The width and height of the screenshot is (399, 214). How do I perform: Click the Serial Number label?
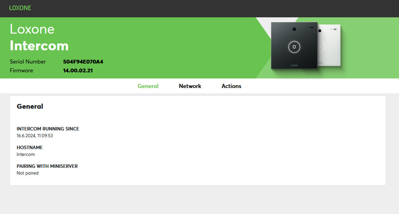click(28, 62)
